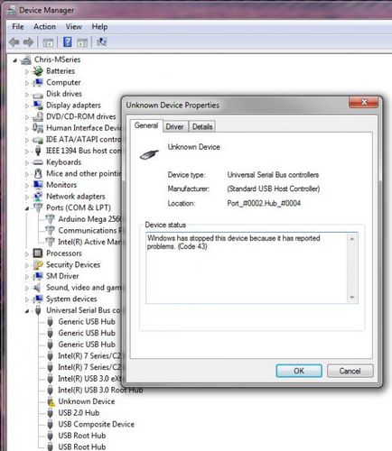Open the Action menu

click(x=44, y=27)
